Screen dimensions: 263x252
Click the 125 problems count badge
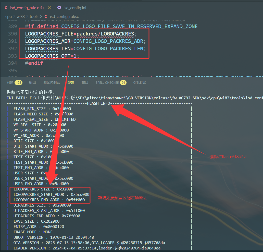click(18, 83)
